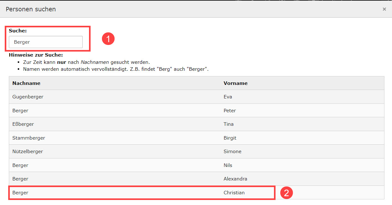
Task: Click the Vorname column header
Action: tap(235, 83)
